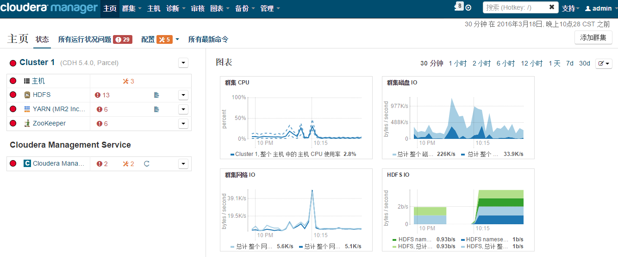Open the 群集磁盘 IO chart
Viewport: 618px width, 257px height.
coord(458,118)
